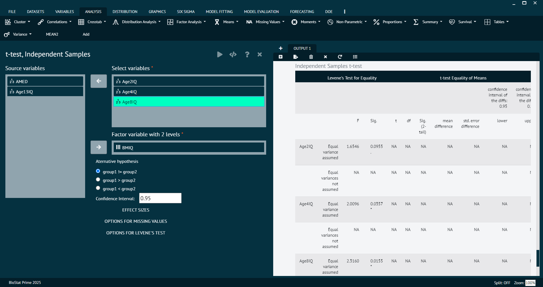This screenshot has height=287, width=543.
Task: Close the t-test dialog panel
Action: click(x=260, y=54)
